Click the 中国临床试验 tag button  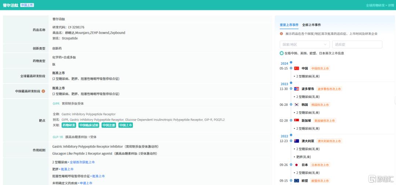(88, 125)
